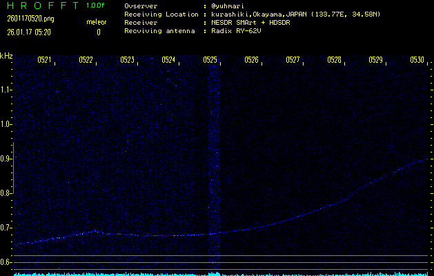Click the cyan signal level strip at bottom
Viewport: 434px width, 276px height.
click(x=221, y=273)
